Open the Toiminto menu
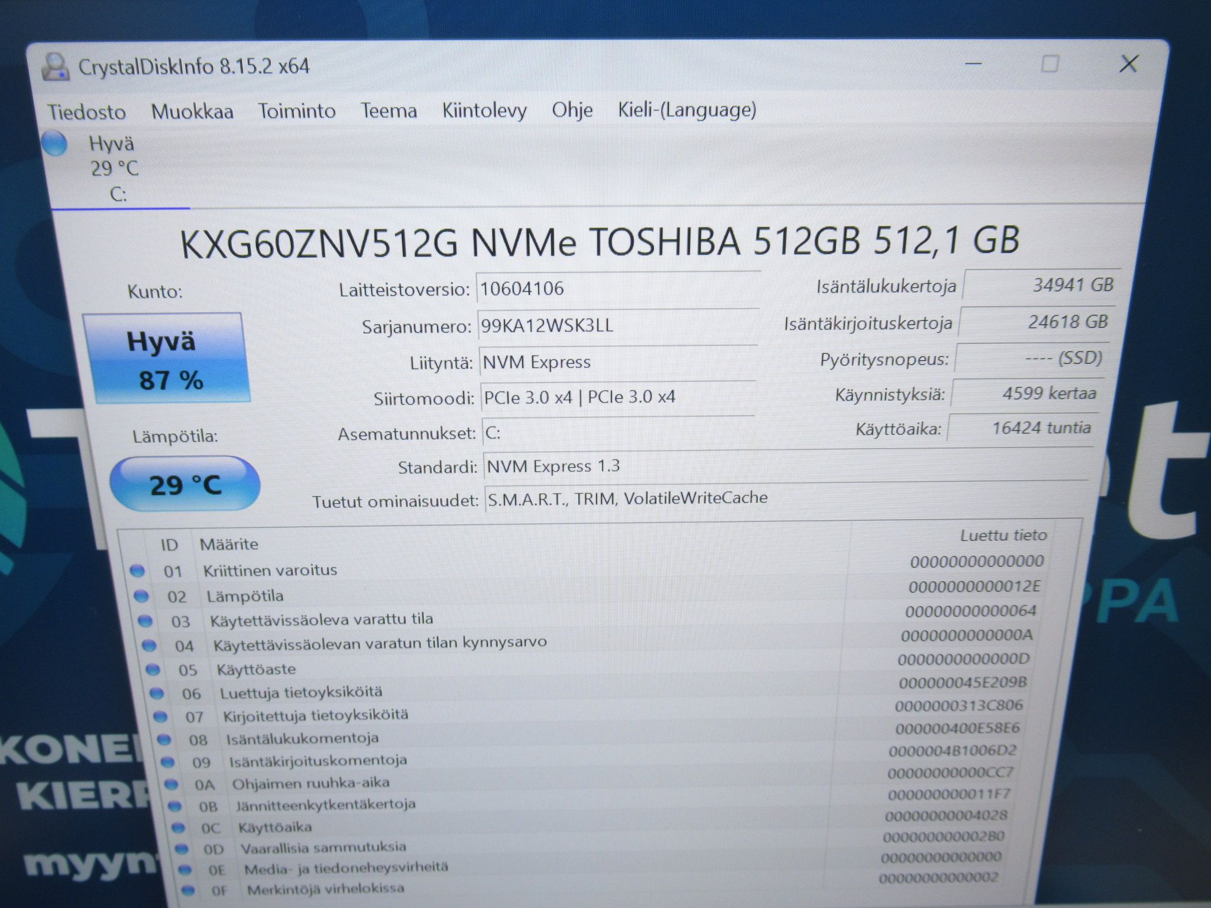Viewport: 1211px width, 908px height. pos(297,111)
